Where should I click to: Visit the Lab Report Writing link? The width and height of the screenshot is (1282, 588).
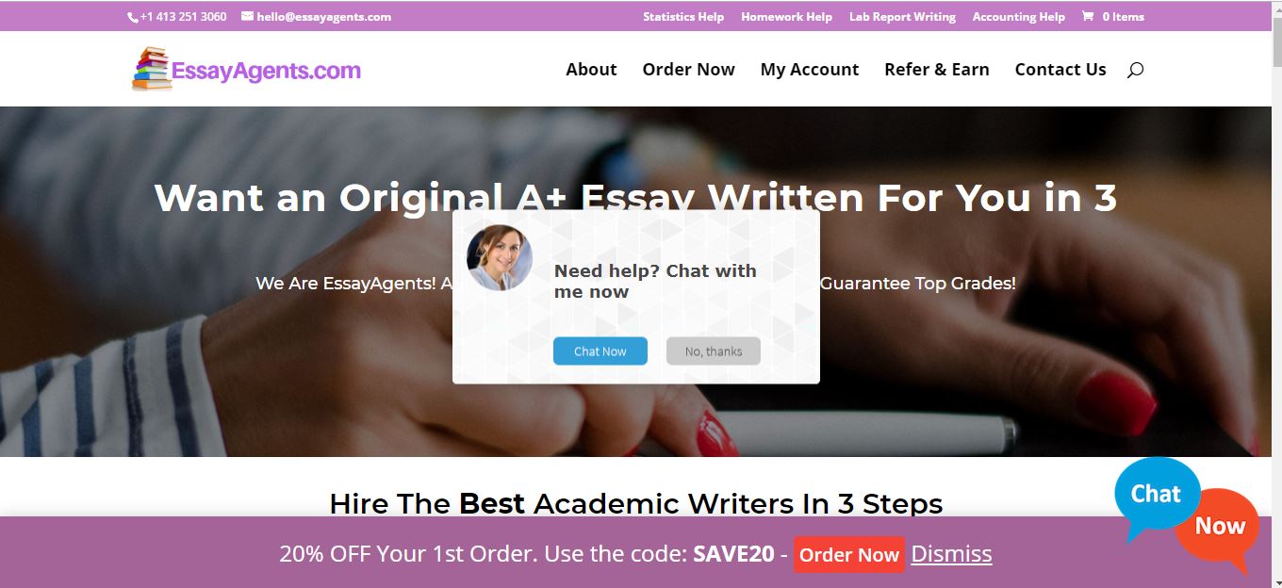[x=902, y=16]
